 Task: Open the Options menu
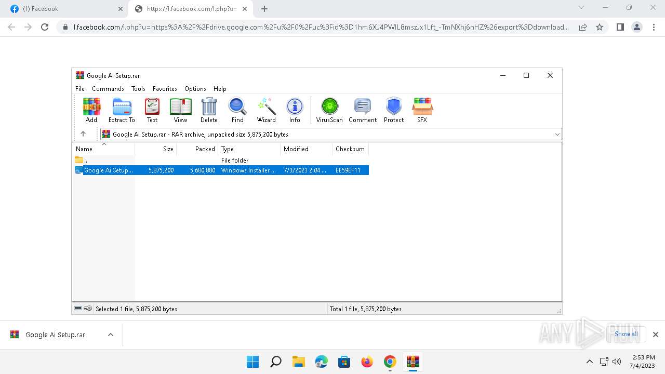[195, 89]
